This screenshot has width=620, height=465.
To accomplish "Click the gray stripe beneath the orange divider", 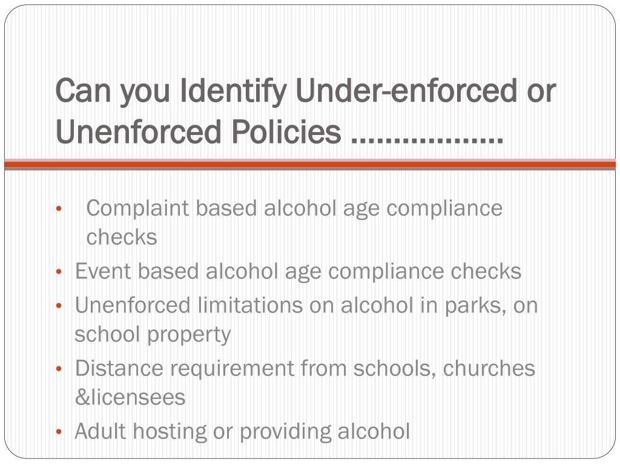I will 310,169.
